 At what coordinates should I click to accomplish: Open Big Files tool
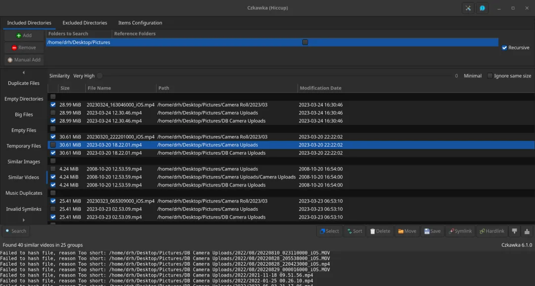(24, 114)
